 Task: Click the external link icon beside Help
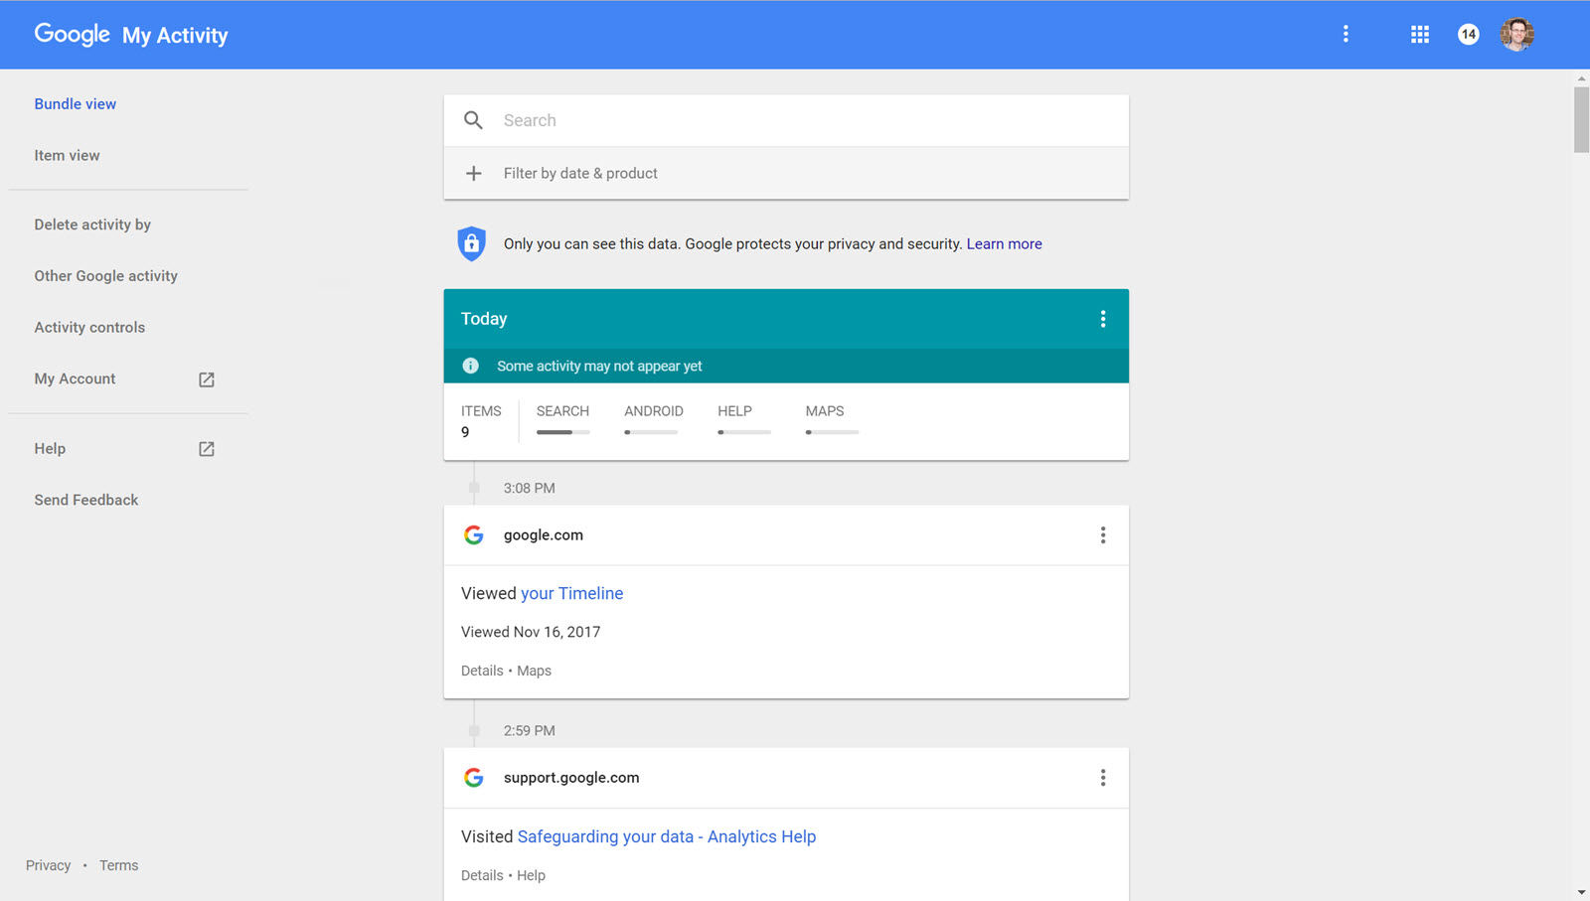click(x=207, y=449)
